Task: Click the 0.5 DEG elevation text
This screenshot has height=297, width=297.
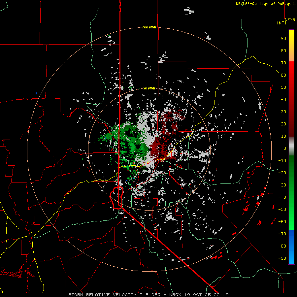Action: (x=150, y=295)
